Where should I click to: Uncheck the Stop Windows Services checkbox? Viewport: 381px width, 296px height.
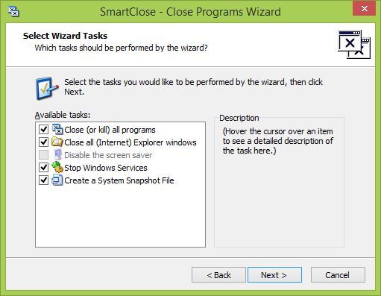[43, 168]
